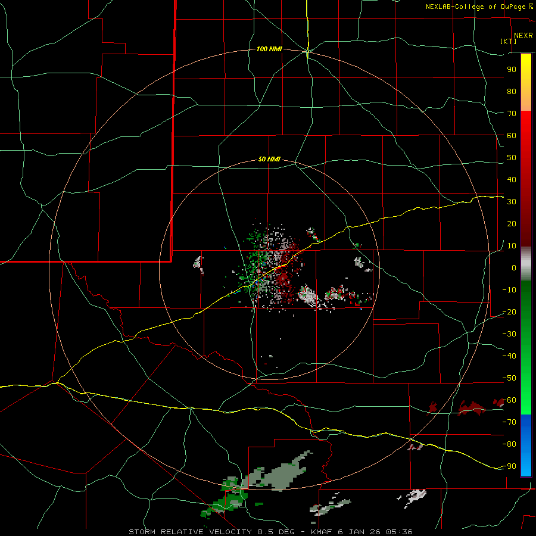The image size is (536, 536).
Task: Click the -90 scale value
Action: (509, 466)
